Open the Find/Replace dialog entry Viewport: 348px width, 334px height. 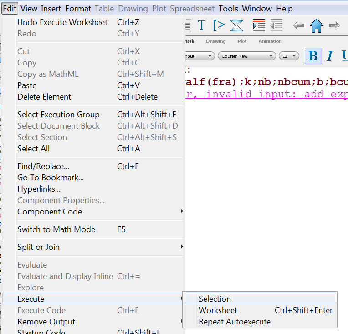coord(43,166)
